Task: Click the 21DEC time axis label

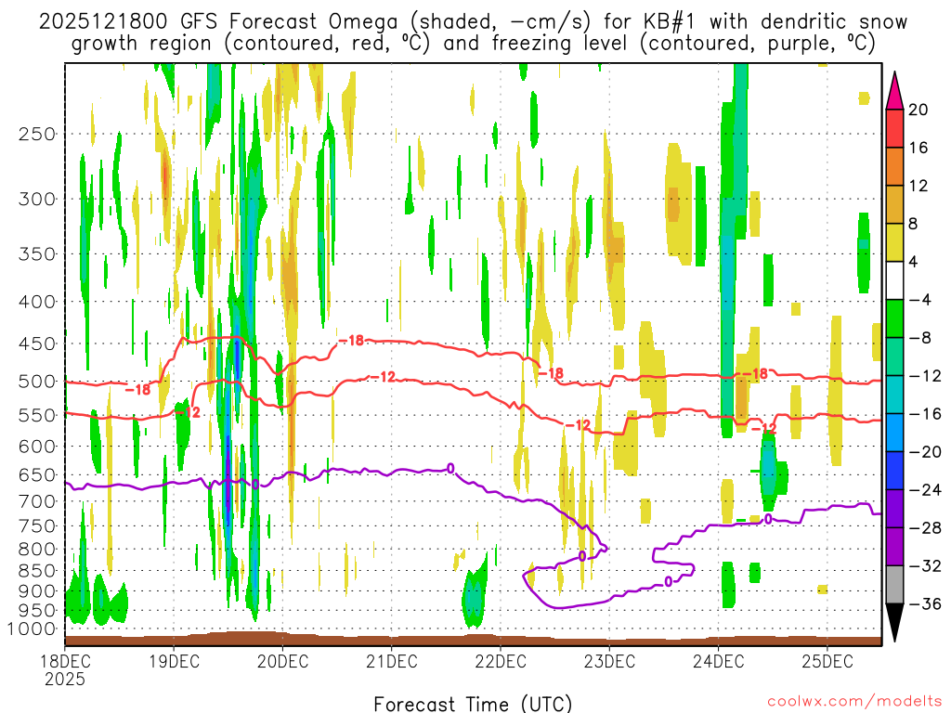Action: point(392,661)
